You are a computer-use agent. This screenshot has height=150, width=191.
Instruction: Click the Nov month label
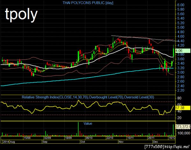pyautogui.click(x=121, y=142)
